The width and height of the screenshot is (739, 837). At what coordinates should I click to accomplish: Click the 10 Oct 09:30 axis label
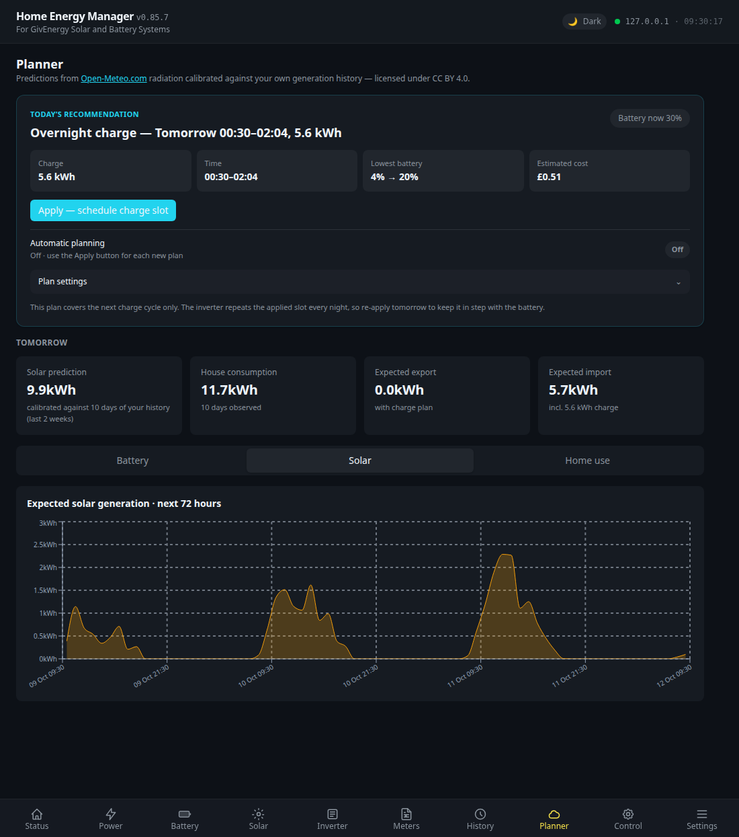click(x=256, y=676)
